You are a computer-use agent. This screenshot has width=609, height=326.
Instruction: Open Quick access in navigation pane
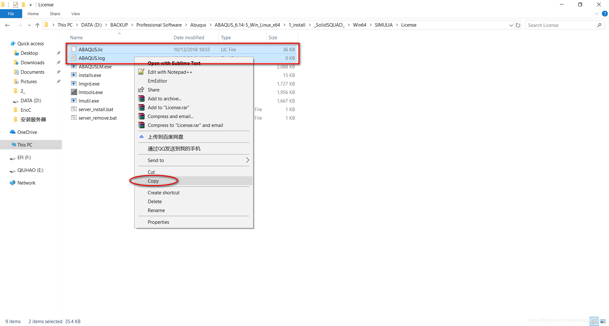coord(30,44)
